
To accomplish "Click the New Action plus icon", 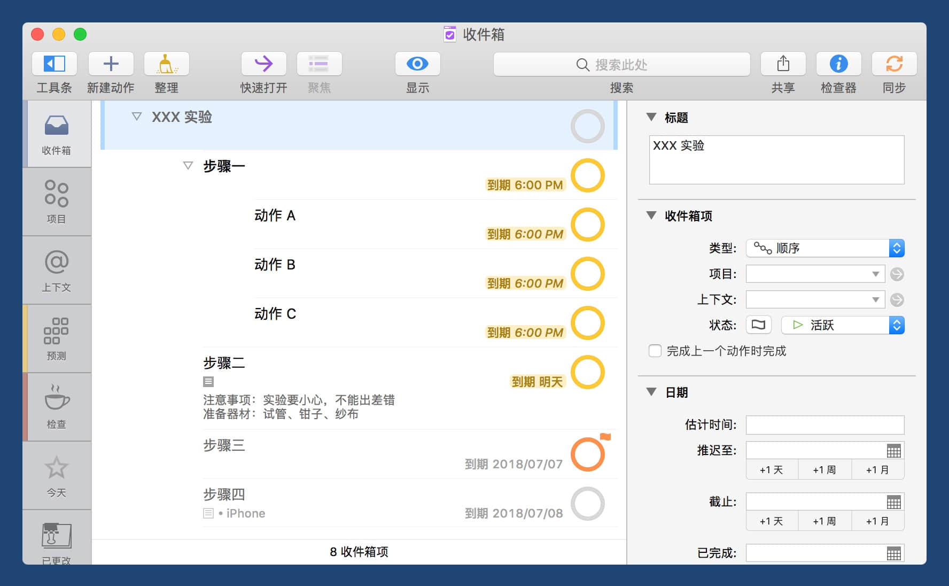I will tap(111, 64).
